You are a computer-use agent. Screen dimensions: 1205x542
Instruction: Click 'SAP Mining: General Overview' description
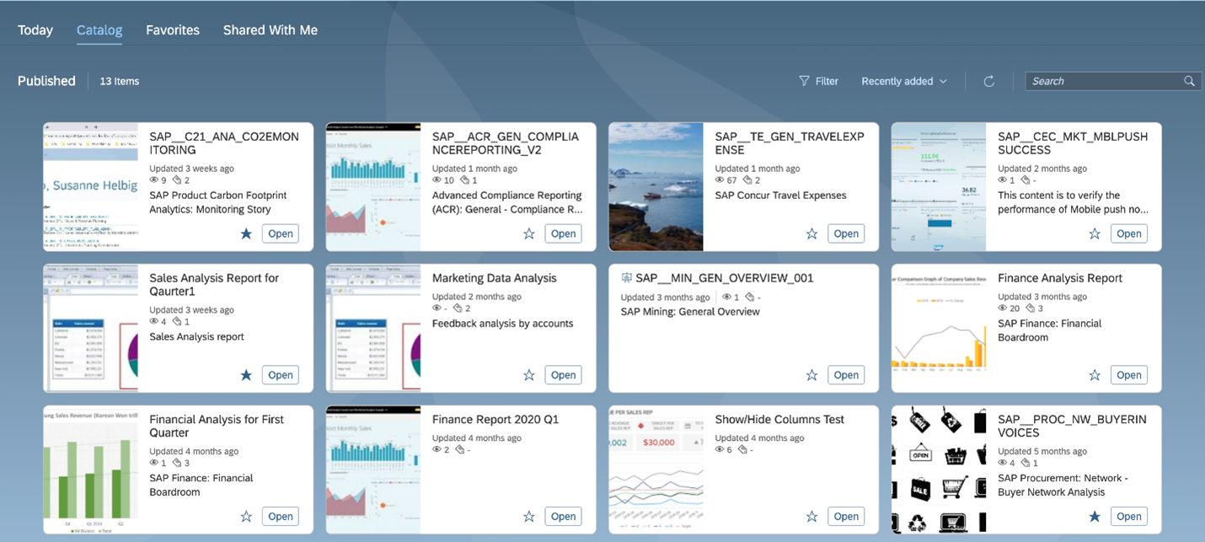(690, 312)
